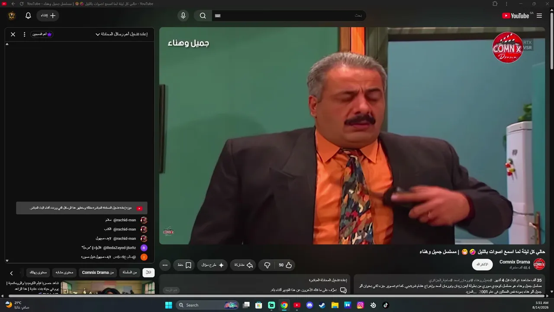The height and width of the screenshot is (312, 554).
Task: Click the magnifier search button
Action: (x=203, y=16)
